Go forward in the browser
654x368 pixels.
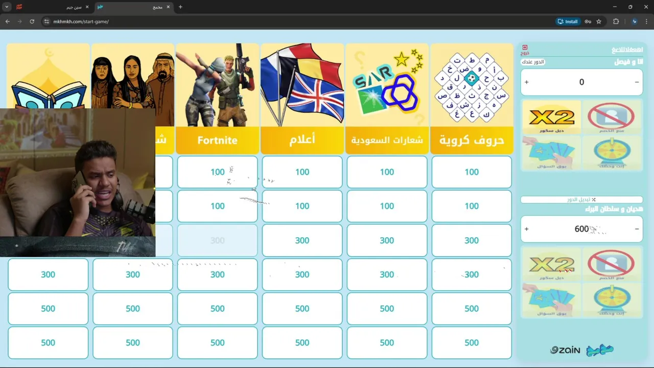[19, 21]
